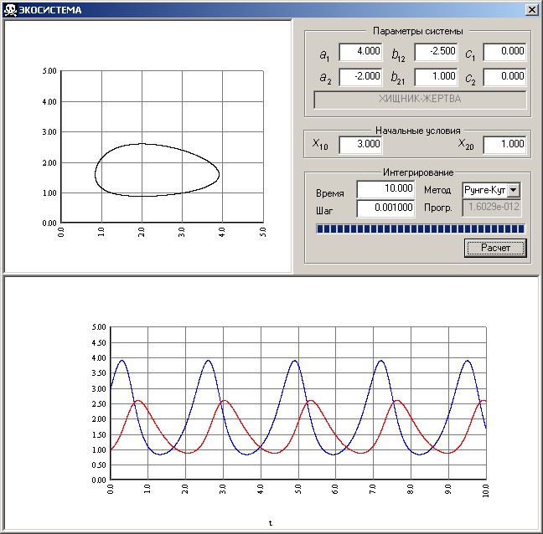Click the Расчет button
543x534 pixels.
click(495, 248)
